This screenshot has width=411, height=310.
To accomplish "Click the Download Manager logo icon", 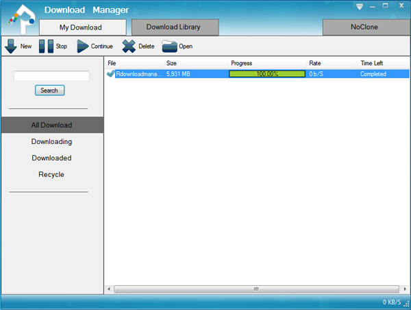I will 23,19.
